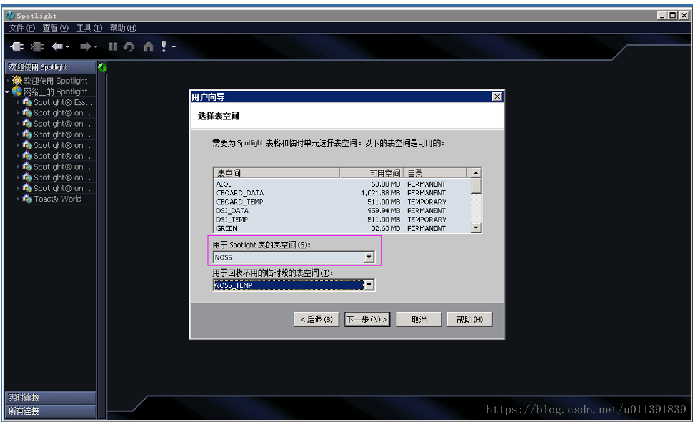The image size is (693, 422).
Task: Open the 文件(F) menu
Action: (22, 28)
